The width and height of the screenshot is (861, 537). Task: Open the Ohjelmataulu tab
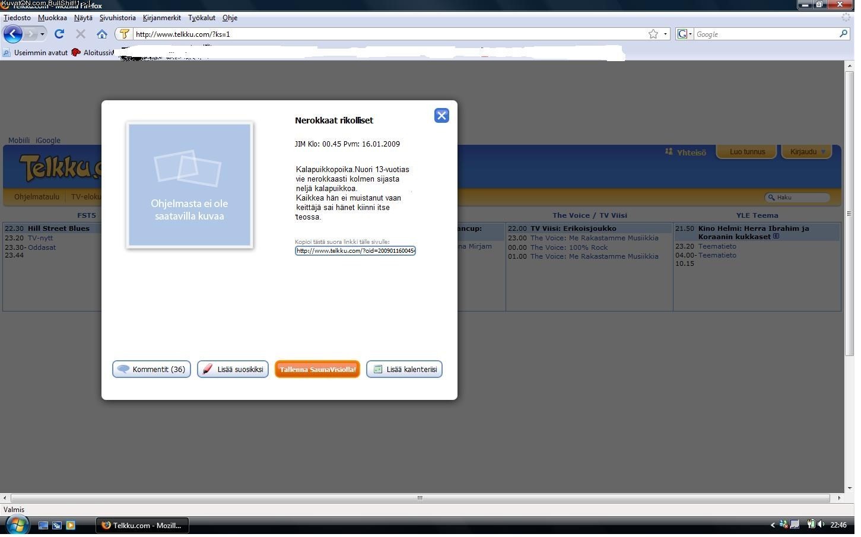coord(37,197)
